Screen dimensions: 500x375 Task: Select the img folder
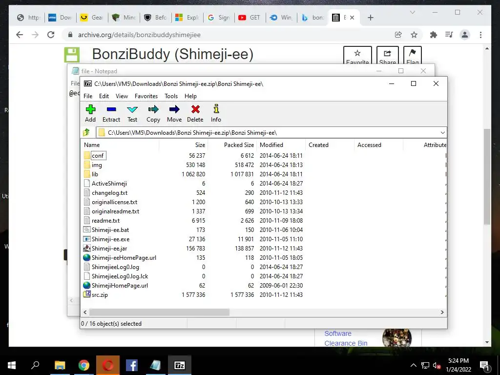(x=93, y=165)
